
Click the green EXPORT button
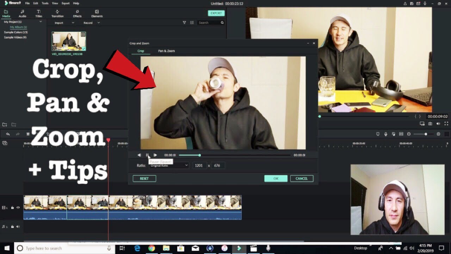(216, 13)
